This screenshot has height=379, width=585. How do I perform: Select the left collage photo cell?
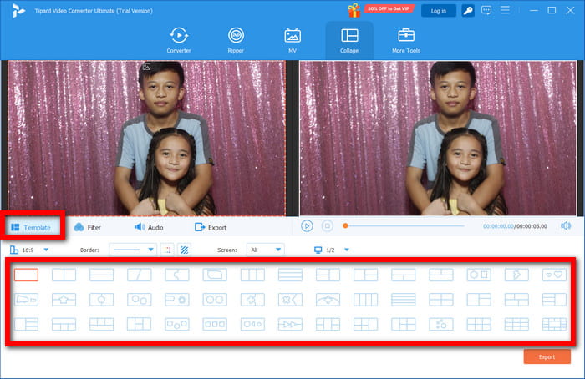tap(147, 139)
